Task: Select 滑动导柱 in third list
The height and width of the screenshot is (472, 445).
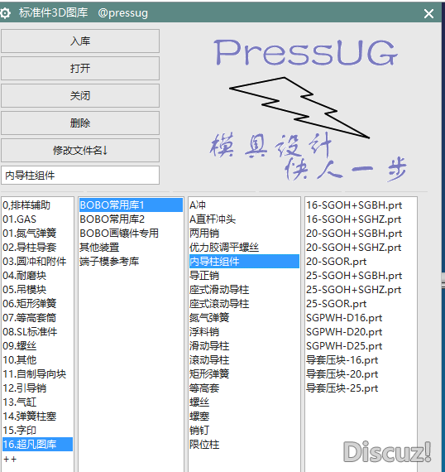Action: tap(244, 346)
